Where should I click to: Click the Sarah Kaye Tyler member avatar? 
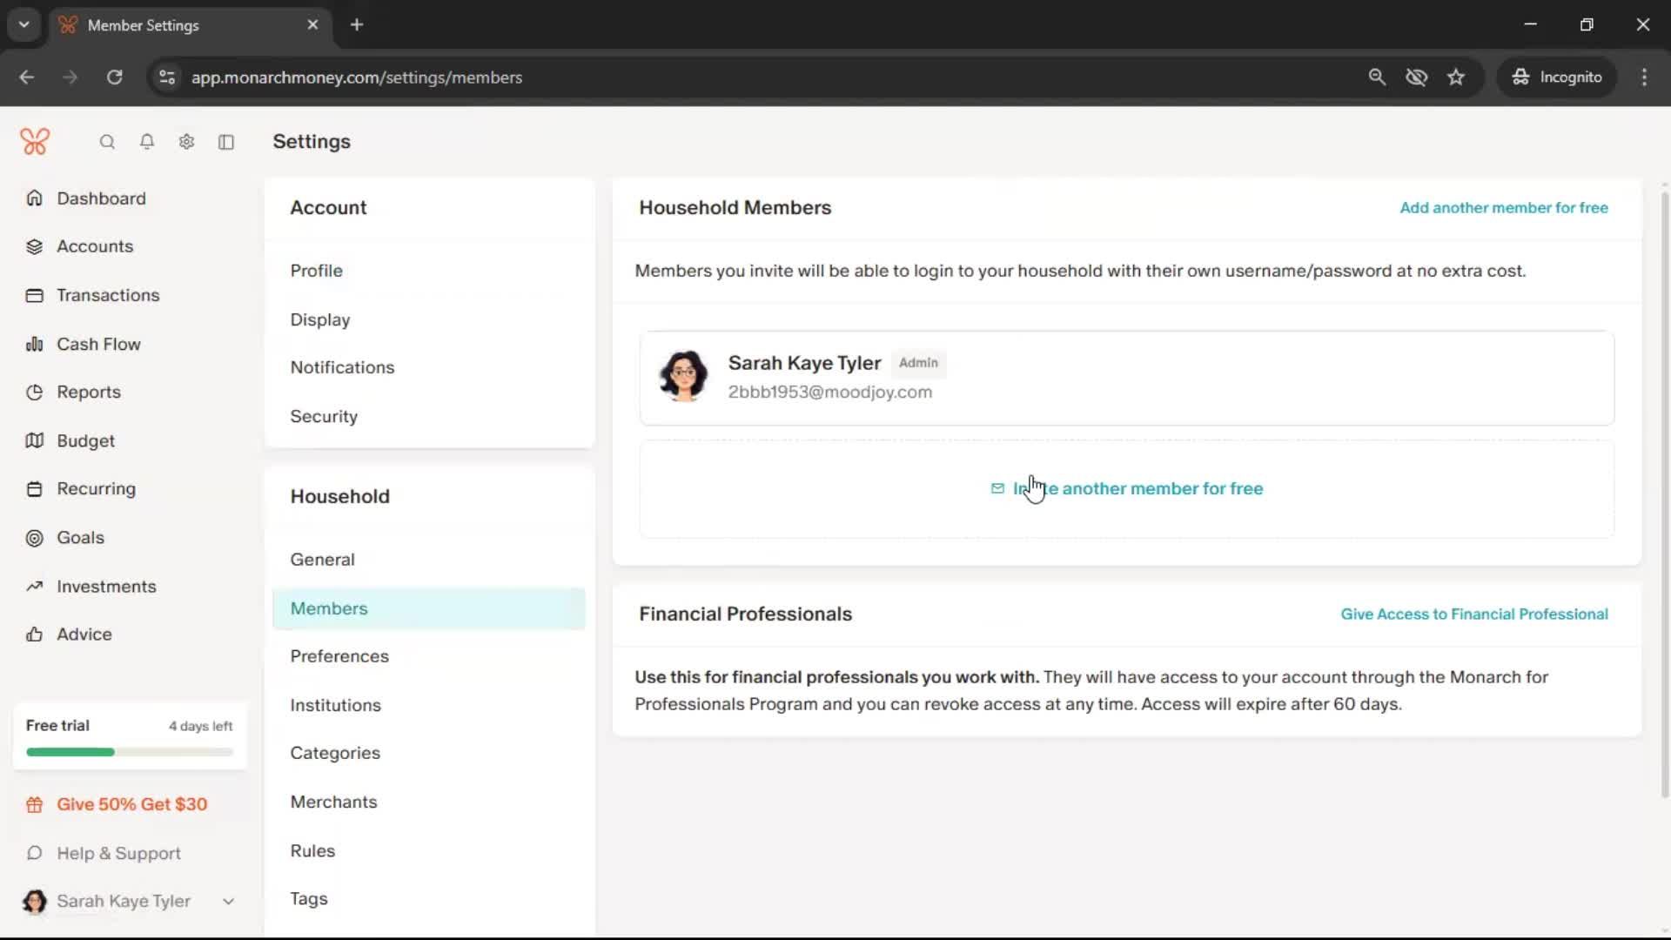(x=683, y=376)
